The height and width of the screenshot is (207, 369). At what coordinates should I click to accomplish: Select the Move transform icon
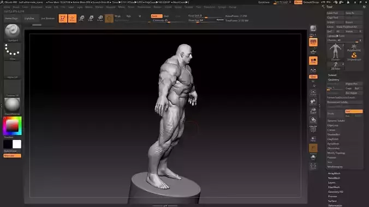click(82, 19)
